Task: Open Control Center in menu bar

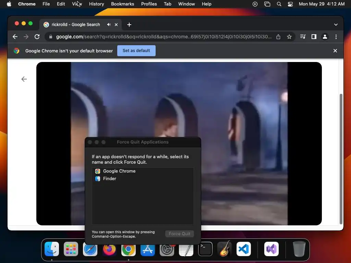Action: pyautogui.click(x=290, y=4)
